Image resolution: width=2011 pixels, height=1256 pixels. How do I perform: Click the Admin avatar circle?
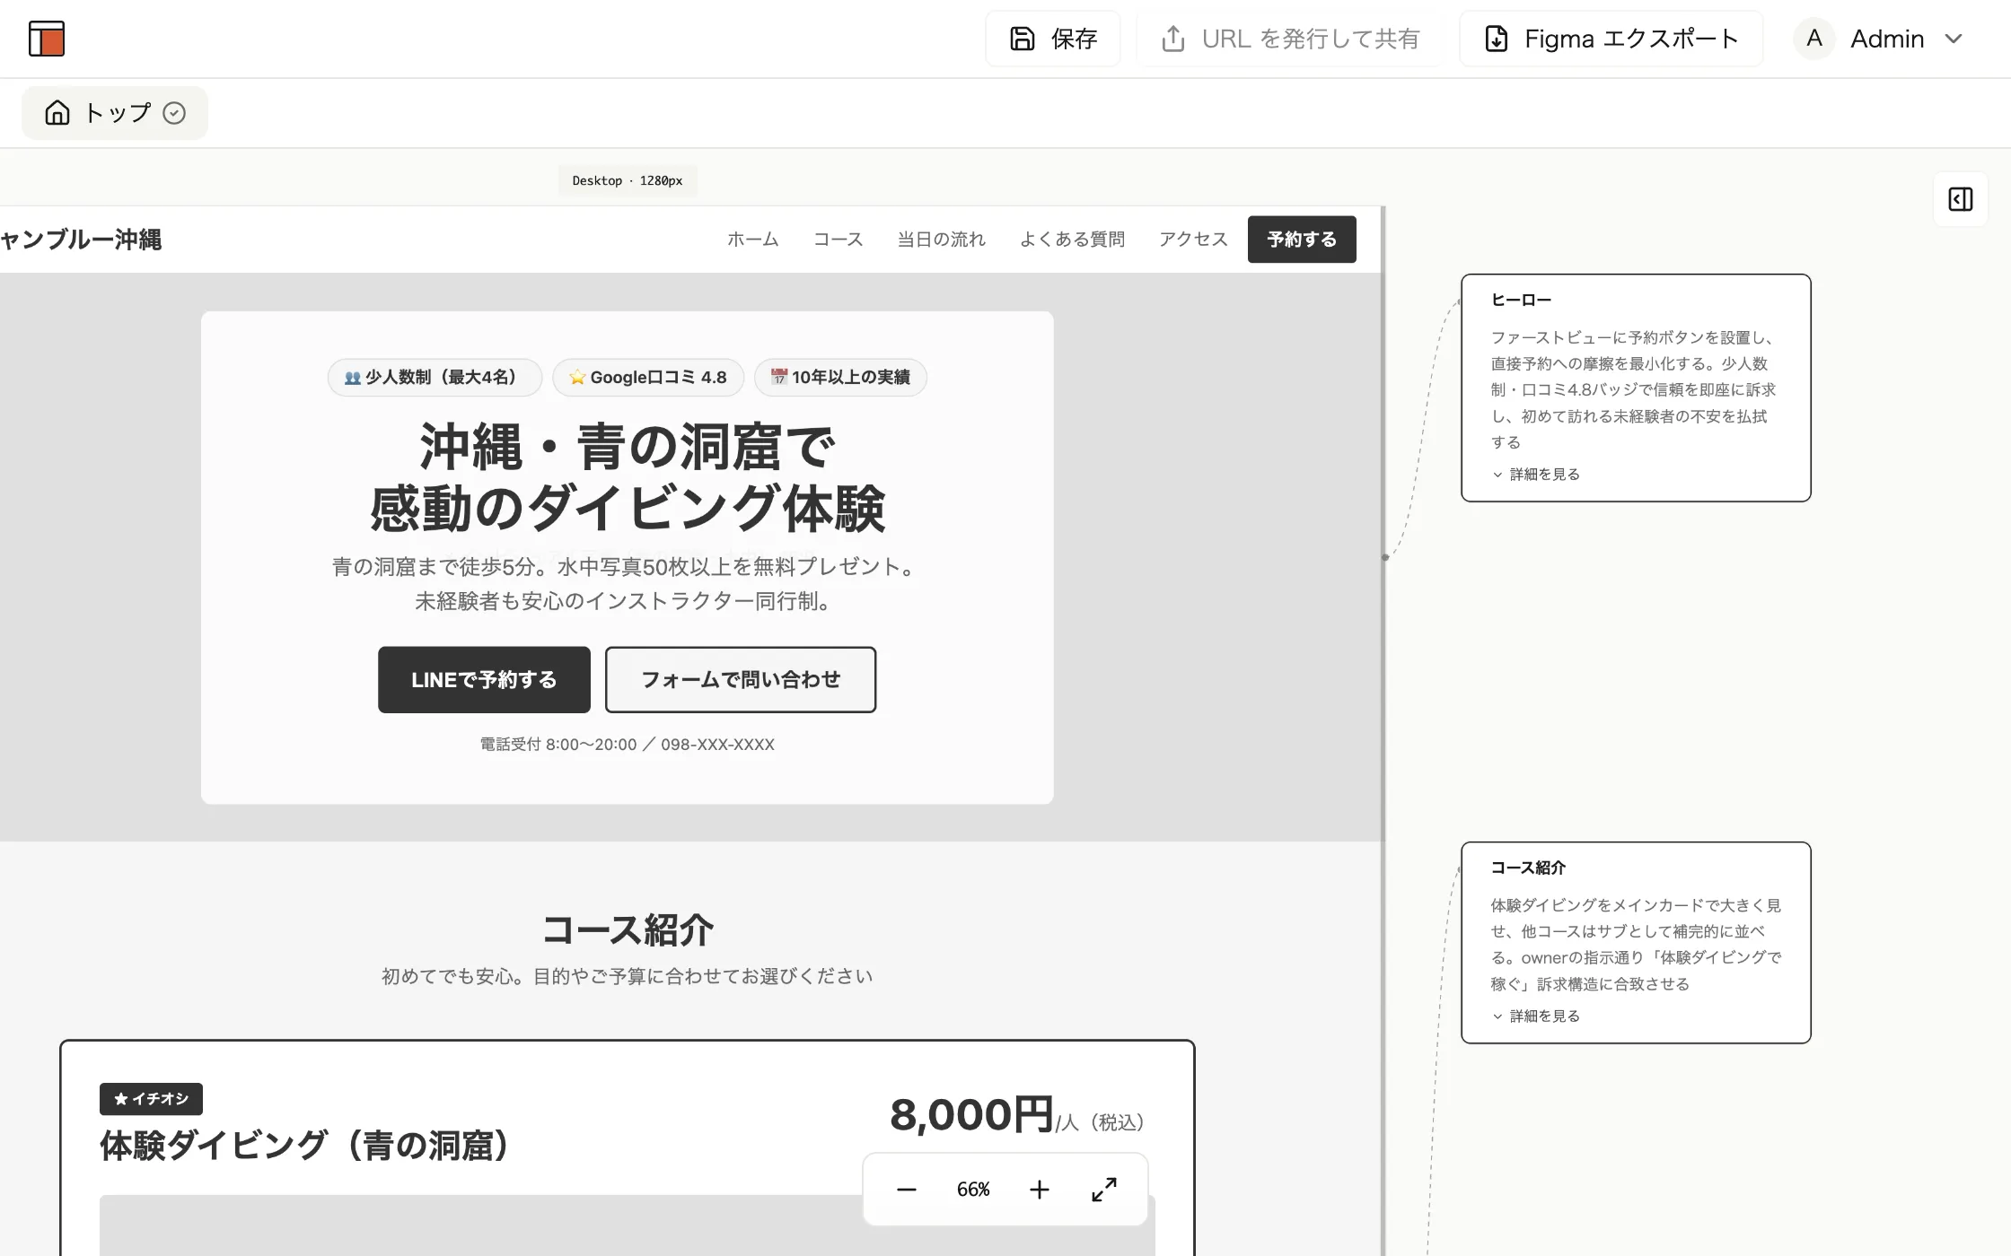click(x=1814, y=39)
